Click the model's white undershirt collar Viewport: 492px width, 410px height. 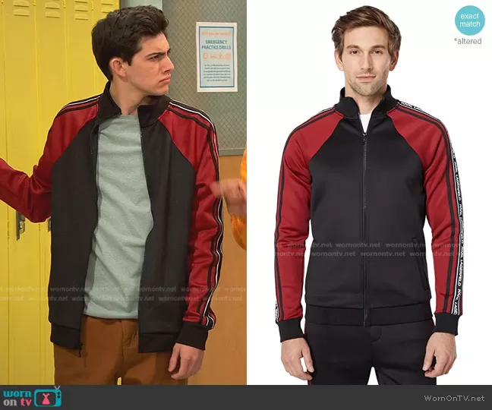pos(365,121)
